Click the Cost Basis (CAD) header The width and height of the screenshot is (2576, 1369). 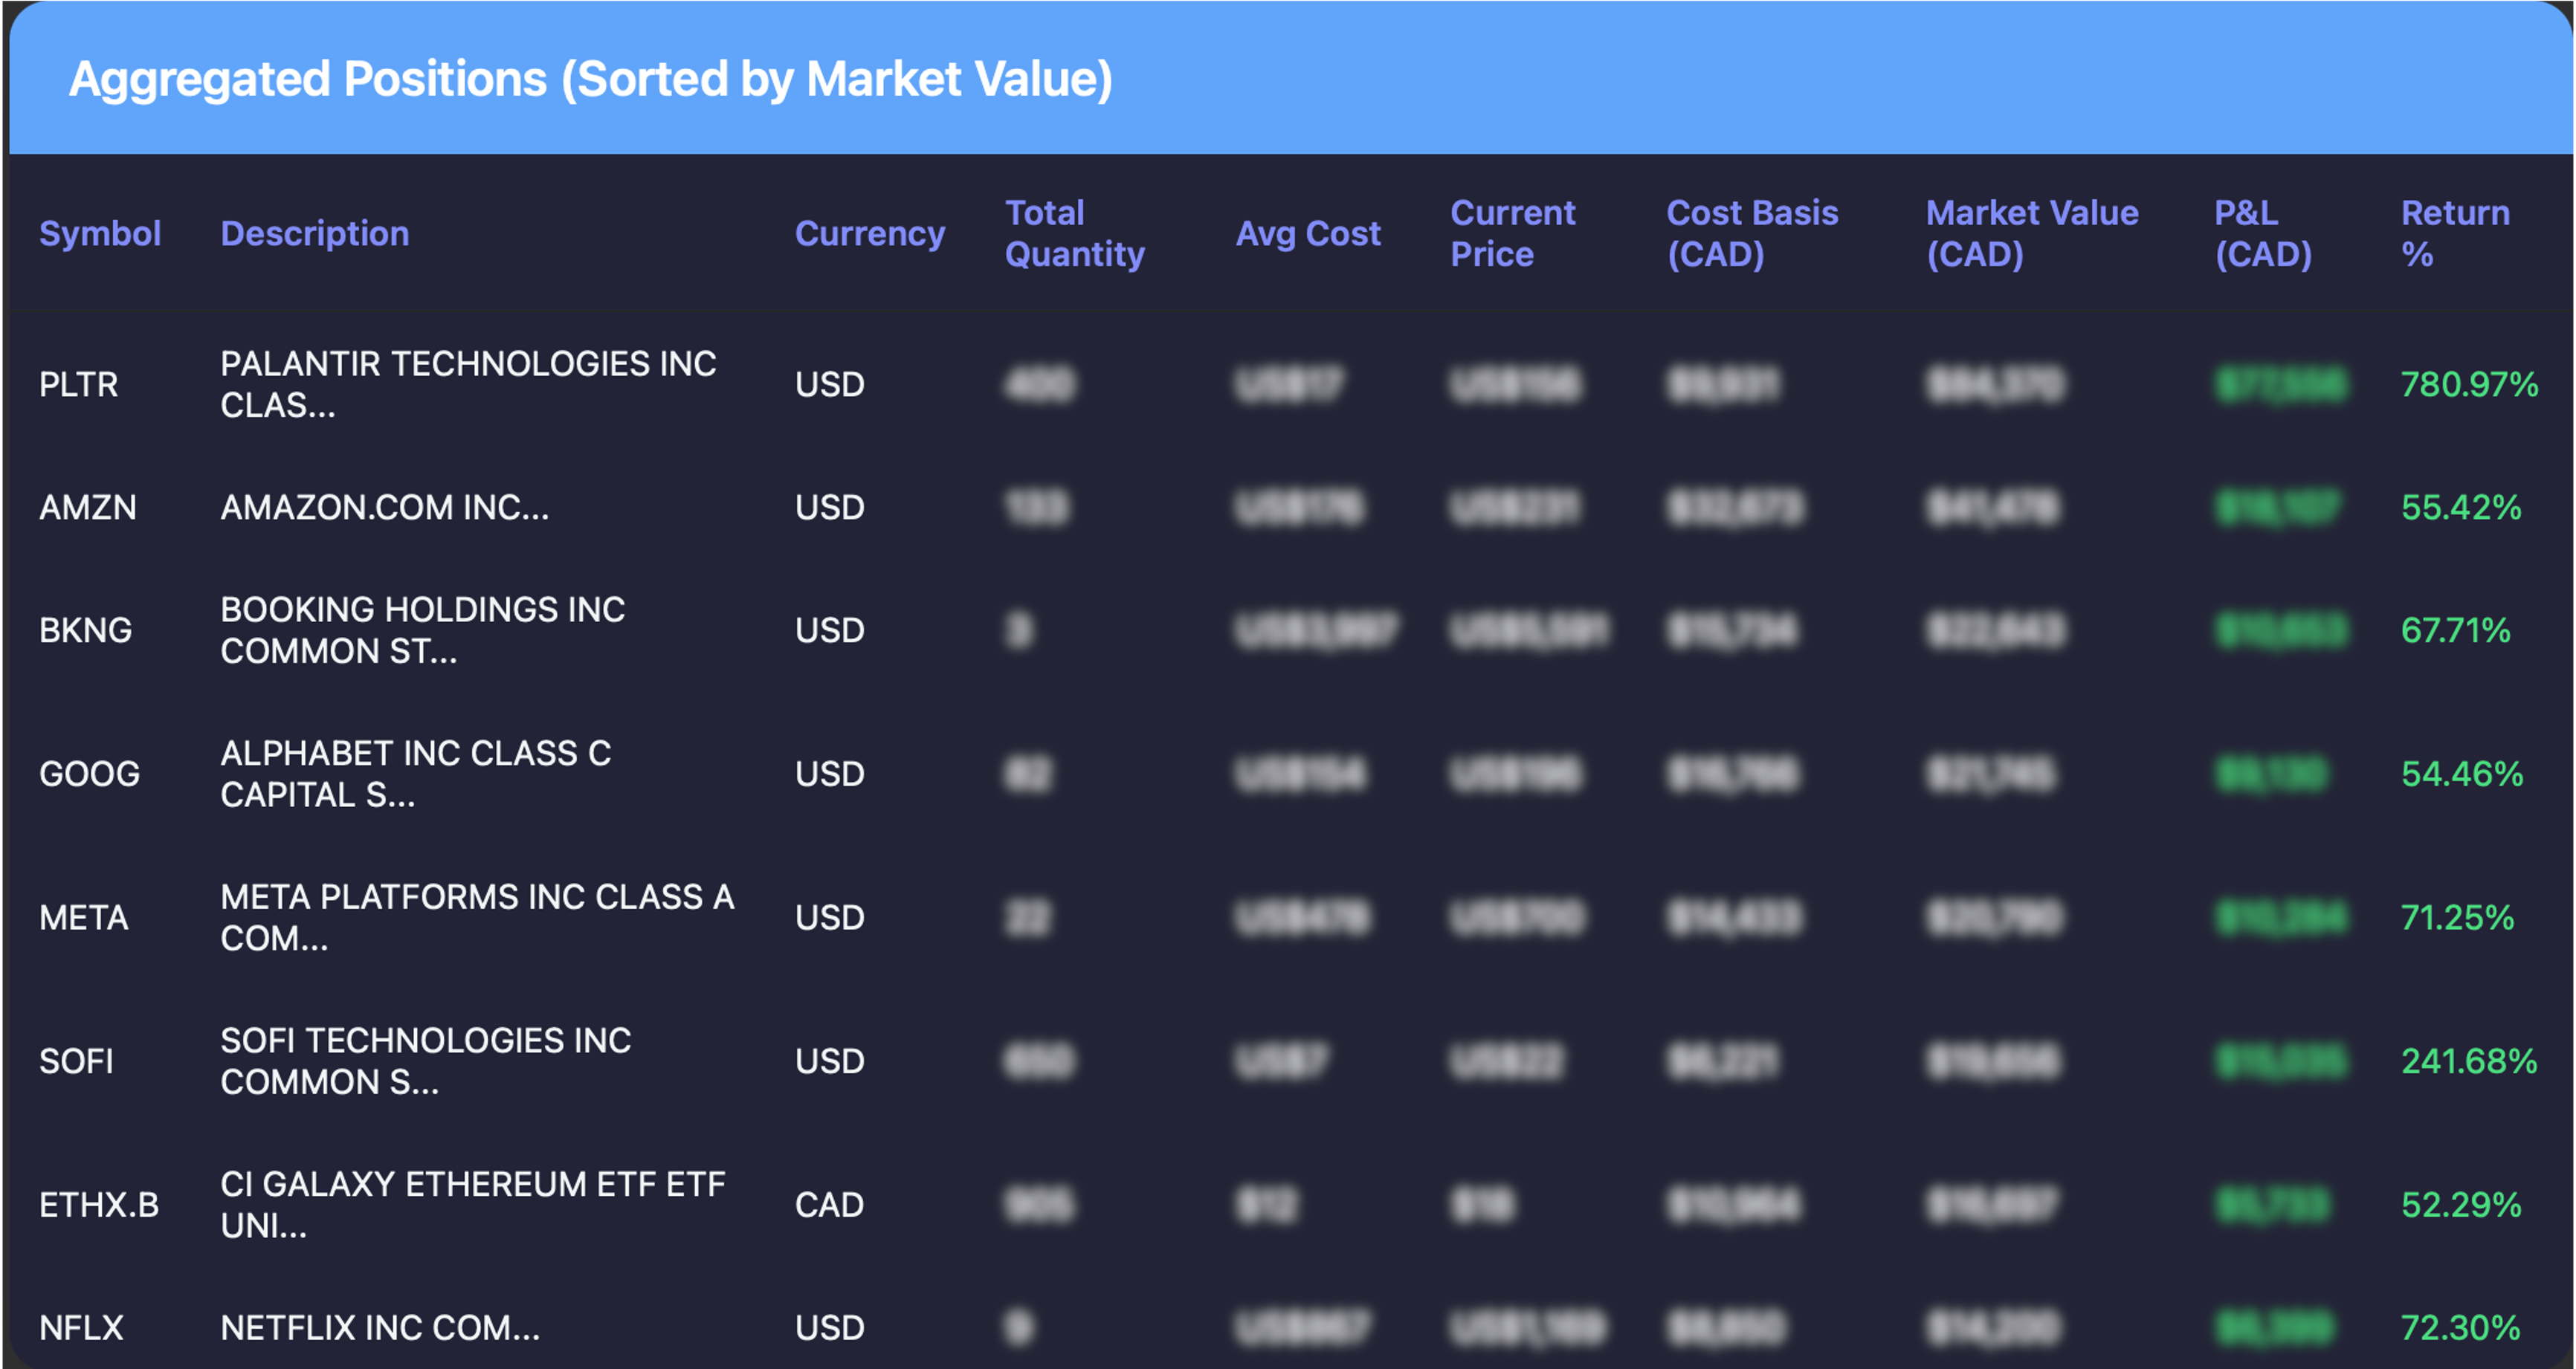point(1752,233)
